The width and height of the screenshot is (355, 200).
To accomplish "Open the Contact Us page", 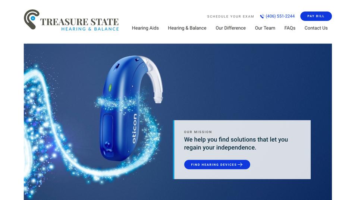I will click(x=316, y=28).
